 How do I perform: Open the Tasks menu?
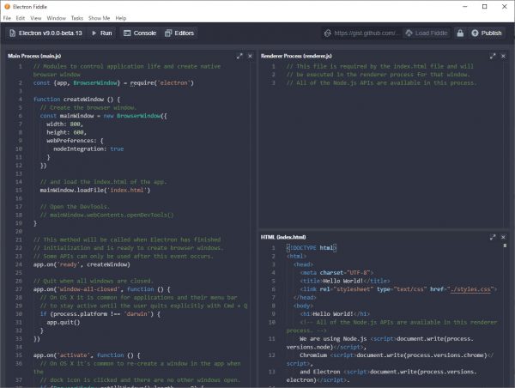click(77, 18)
